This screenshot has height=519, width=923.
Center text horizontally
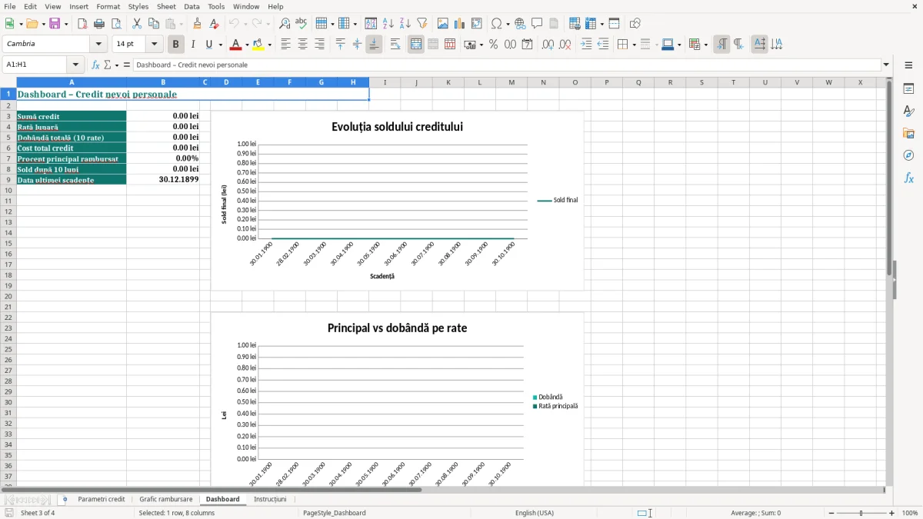pos(302,45)
